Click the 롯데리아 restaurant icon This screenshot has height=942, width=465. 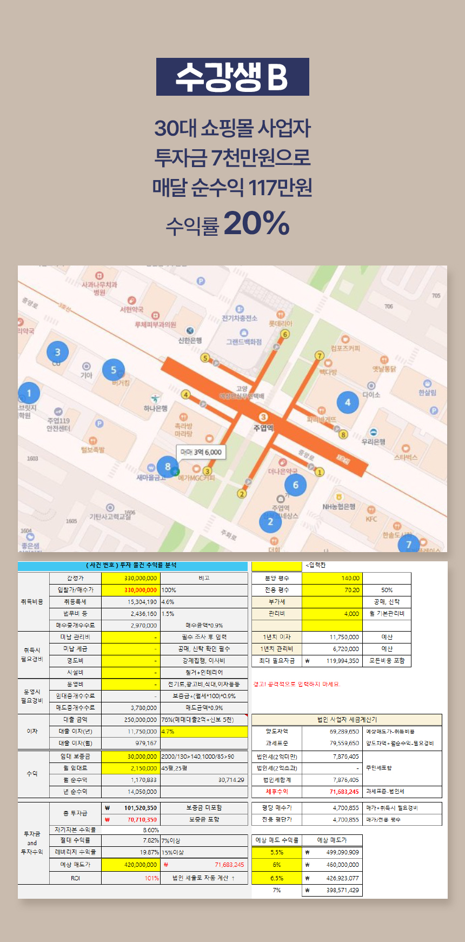point(280,315)
